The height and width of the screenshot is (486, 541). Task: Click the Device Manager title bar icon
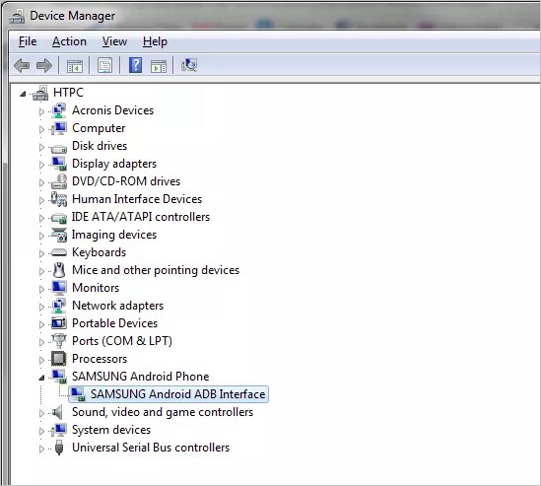pyautogui.click(x=17, y=16)
